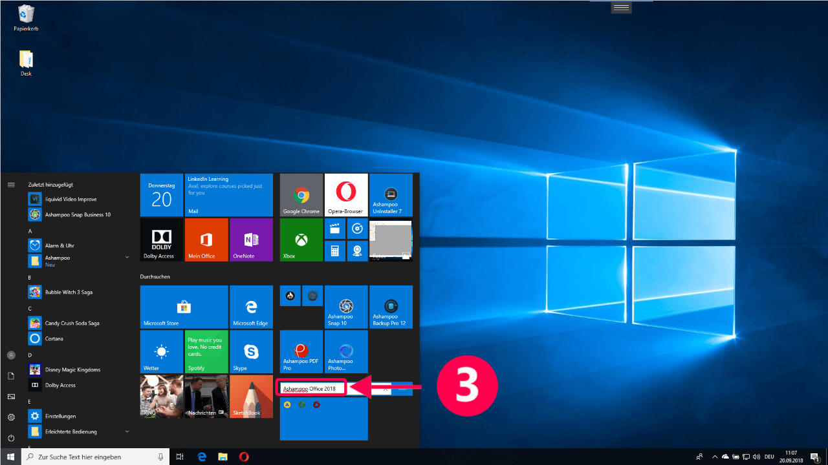Open the calendar tile showing Donnerstag 20
Viewport: 828px width, 465px height.
tap(162, 195)
